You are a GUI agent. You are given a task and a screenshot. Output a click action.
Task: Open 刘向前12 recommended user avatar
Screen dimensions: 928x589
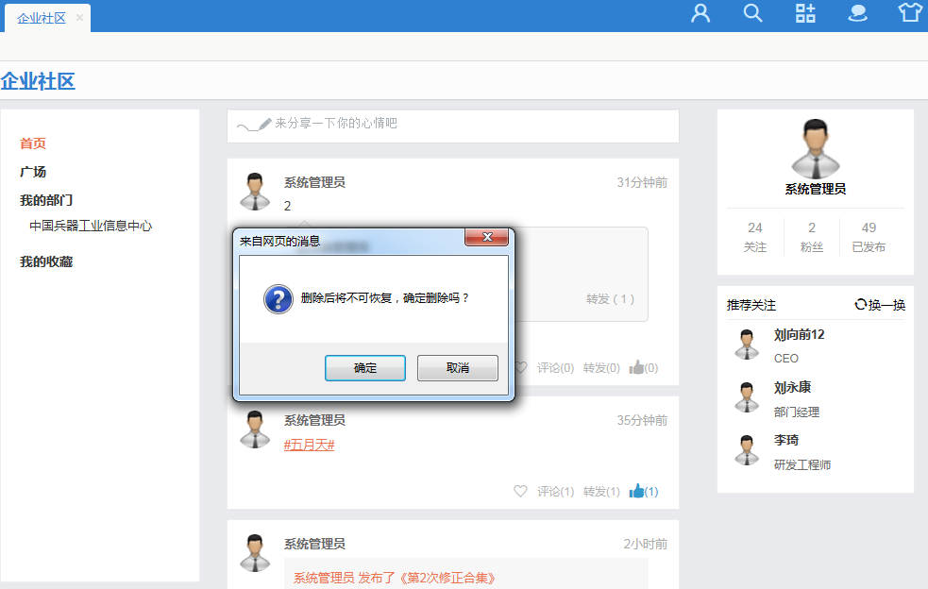(x=747, y=345)
